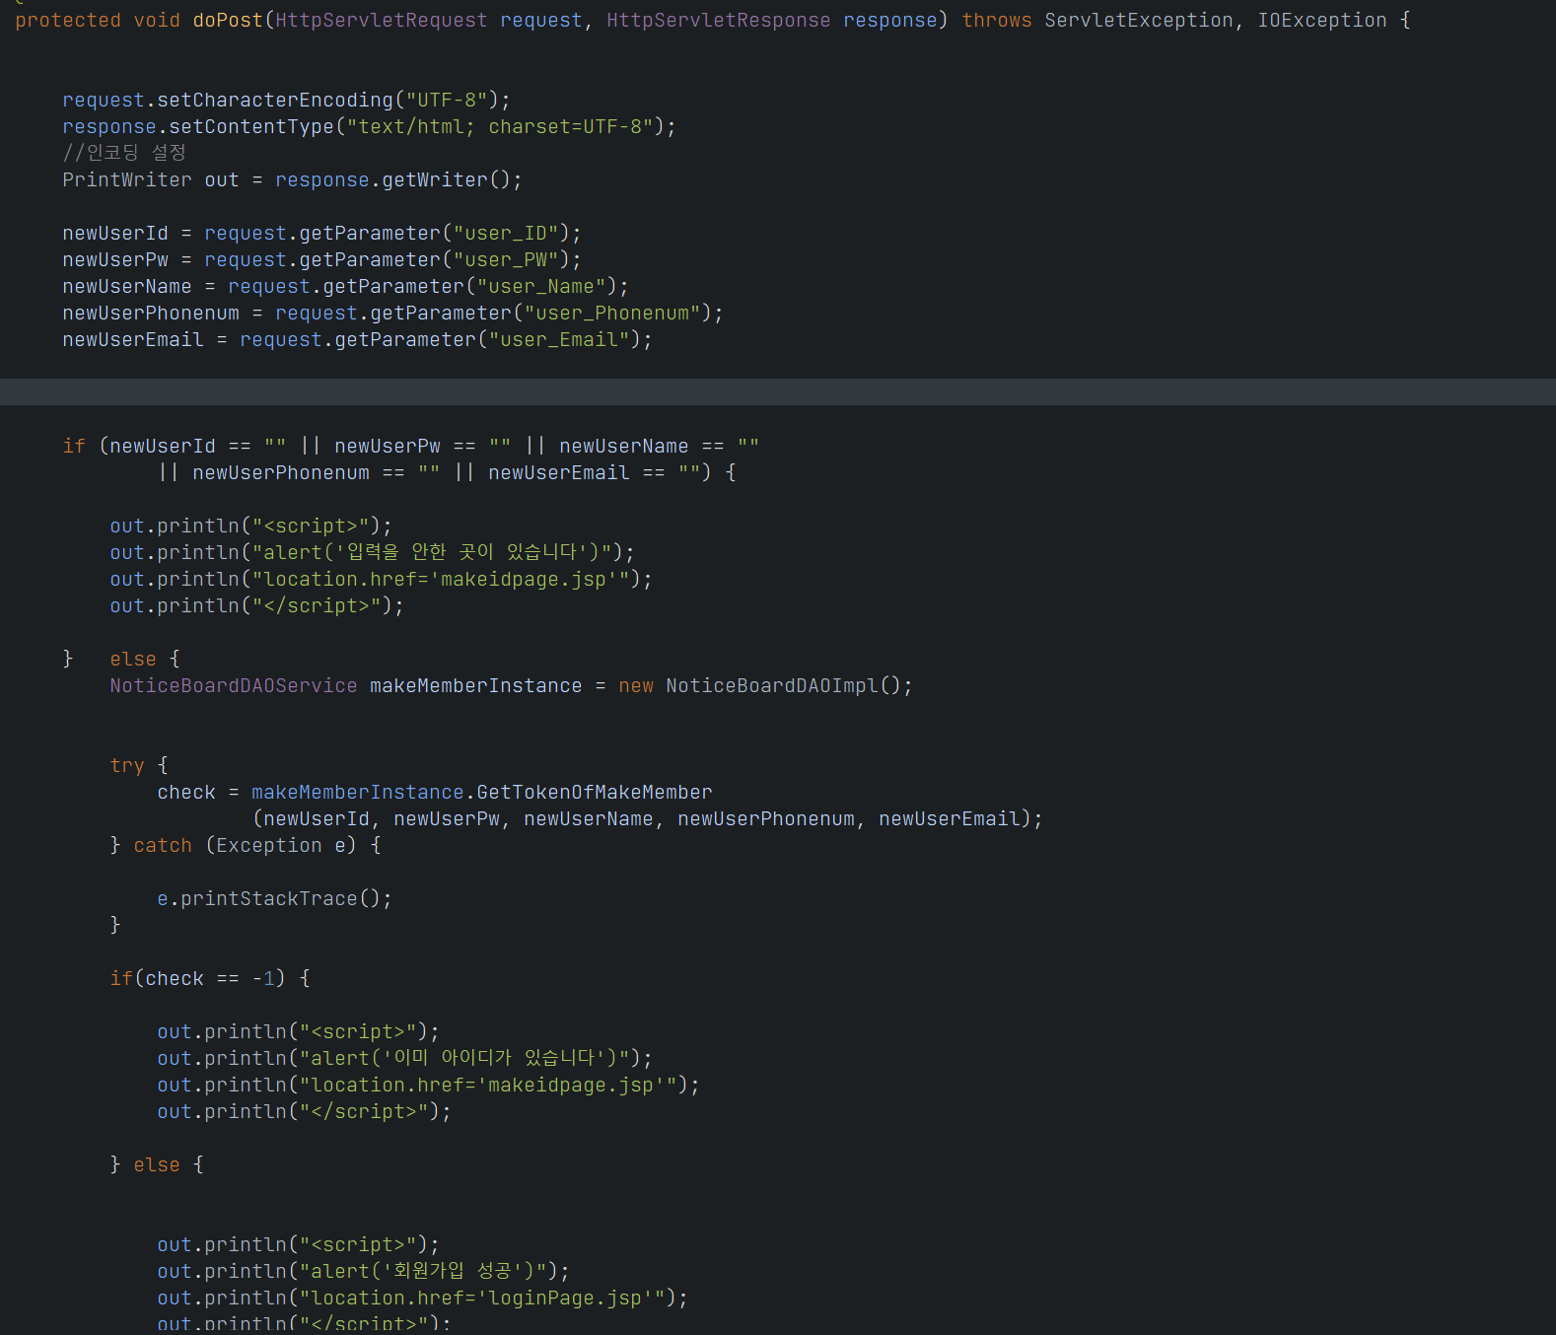
Task: Click the e.printStackTrace() line
Action: 275,898
